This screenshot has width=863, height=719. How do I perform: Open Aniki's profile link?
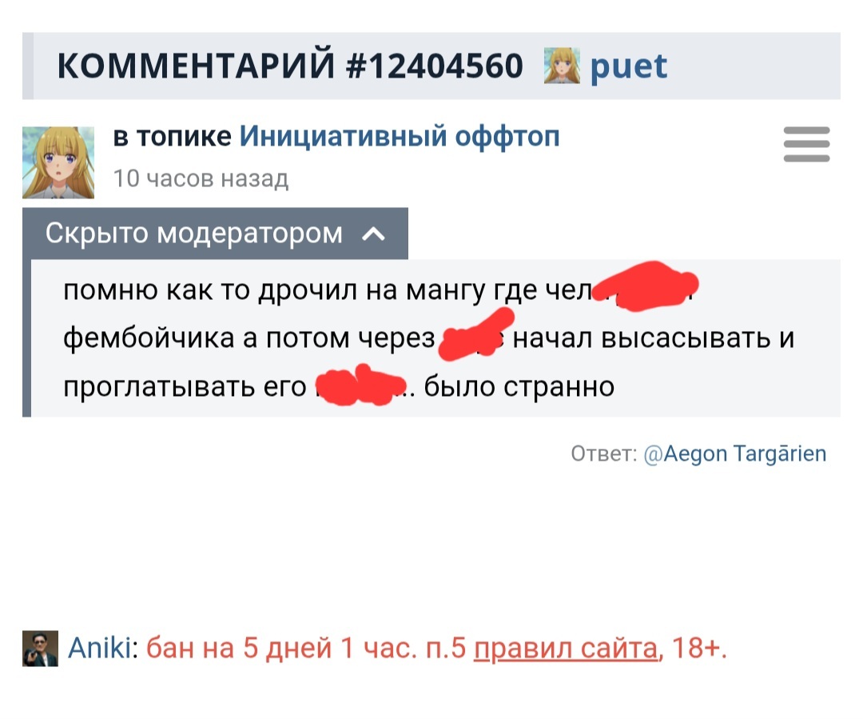pos(99,648)
